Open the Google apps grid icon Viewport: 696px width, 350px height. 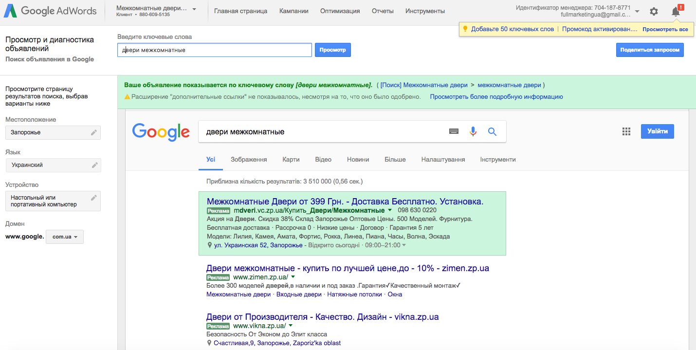[x=626, y=131]
